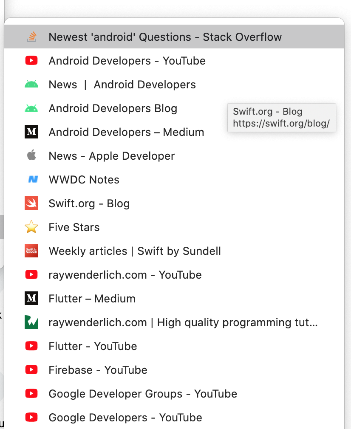
Task: Open Google Developer Groups - YouTube bookmark
Action: click(x=174, y=394)
